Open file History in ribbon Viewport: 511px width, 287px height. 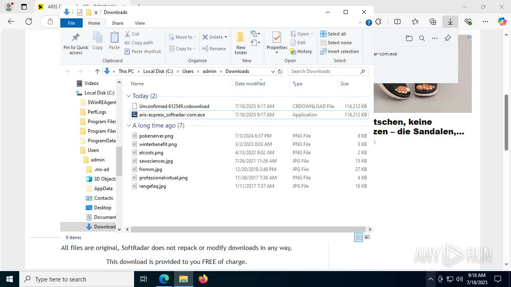point(301,51)
